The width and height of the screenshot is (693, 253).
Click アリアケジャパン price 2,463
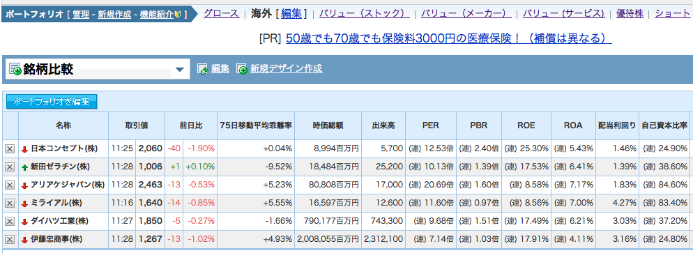pyautogui.click(x=151, y=185)
